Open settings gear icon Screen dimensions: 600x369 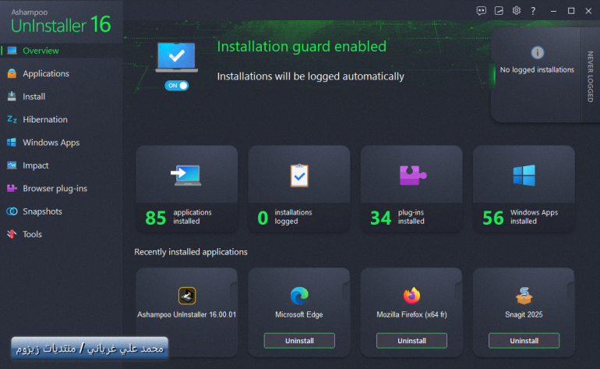coord(516,11)
